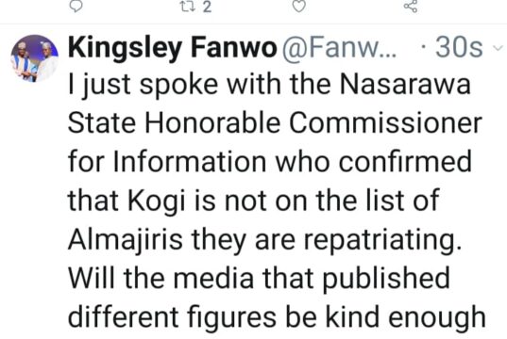Open the @Fanw... handle link
The height and width of the screenshot is (339, 507).
tap(340, 48)
